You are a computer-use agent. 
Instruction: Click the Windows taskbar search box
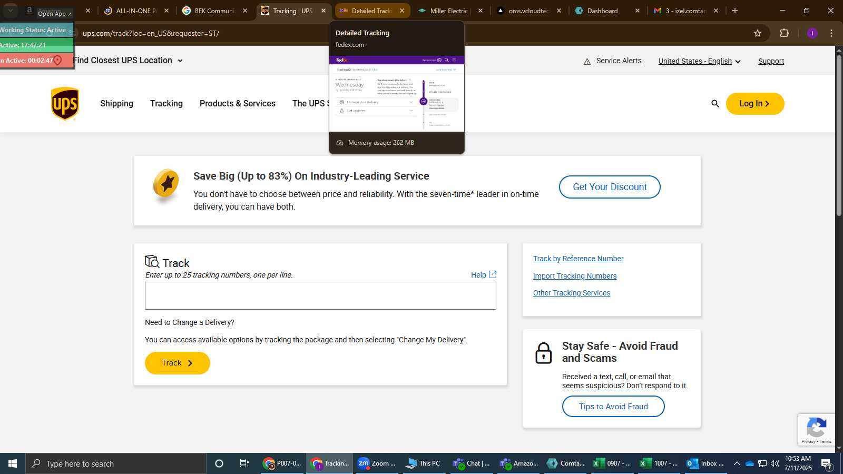[116, 463]
